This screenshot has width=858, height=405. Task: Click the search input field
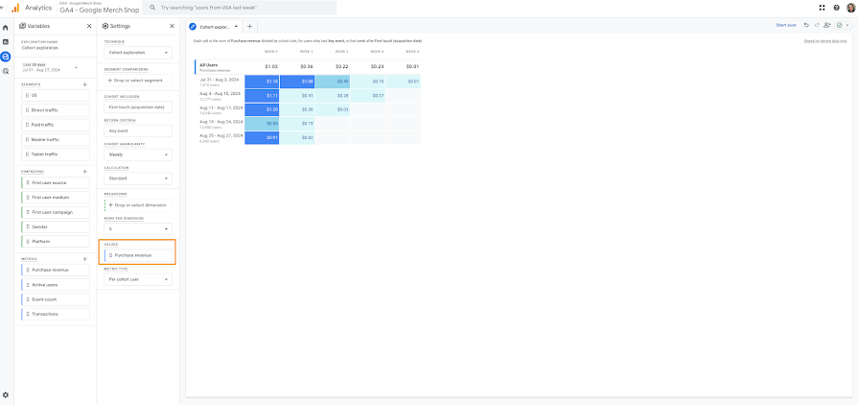pyautogui.click(x=240, y=8)
